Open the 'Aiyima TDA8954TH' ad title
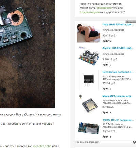This screenshot has width=136, height=148. (x=118, y=48)
